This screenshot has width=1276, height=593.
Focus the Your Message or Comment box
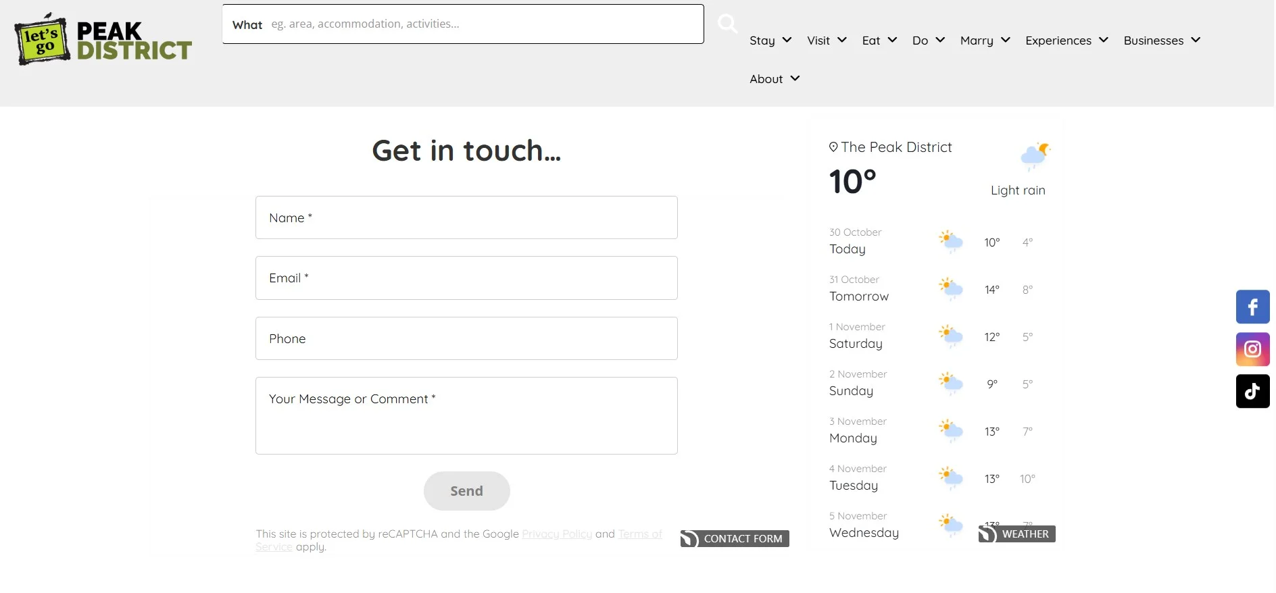click(466, 415)
